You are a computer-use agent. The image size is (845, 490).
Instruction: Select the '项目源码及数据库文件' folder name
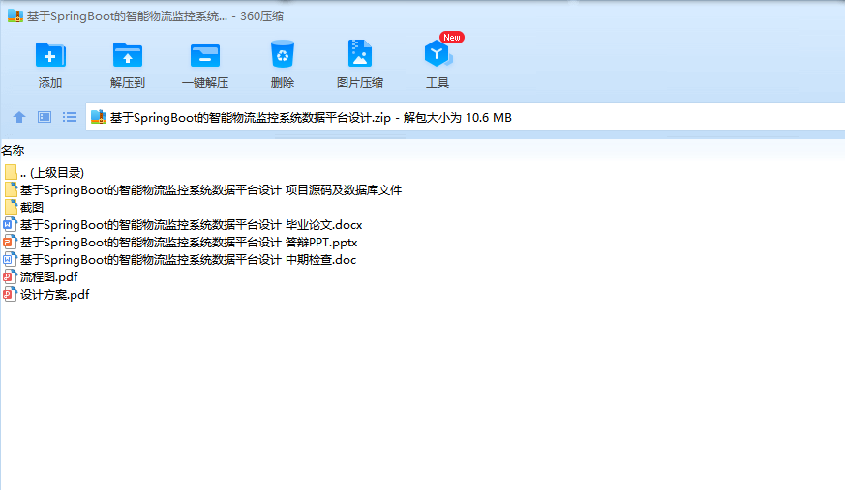coord(211,189)
